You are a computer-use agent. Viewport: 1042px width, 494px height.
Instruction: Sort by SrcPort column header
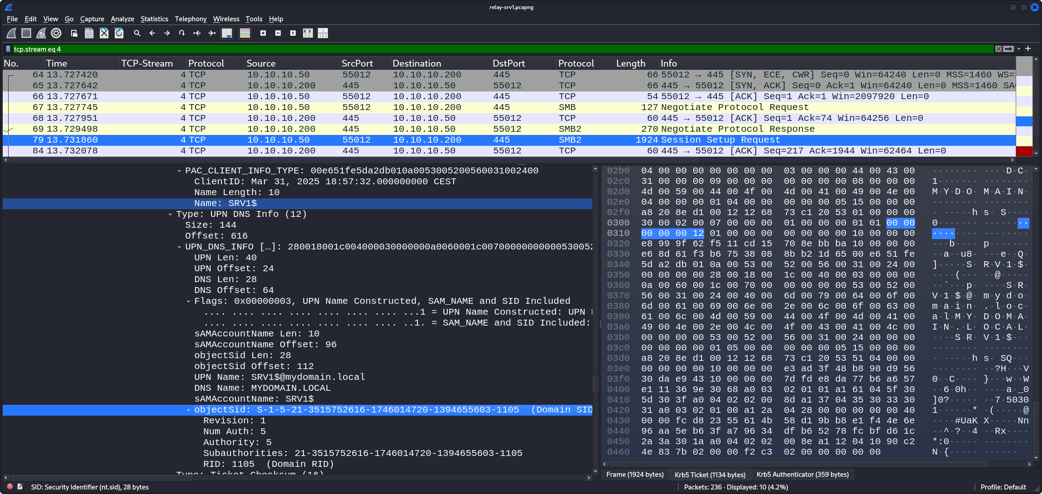tap(365, 63)
